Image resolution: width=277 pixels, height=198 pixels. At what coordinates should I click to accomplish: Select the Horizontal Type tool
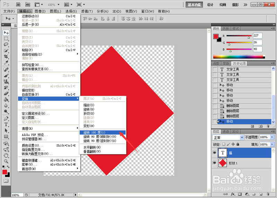point(6,124)
